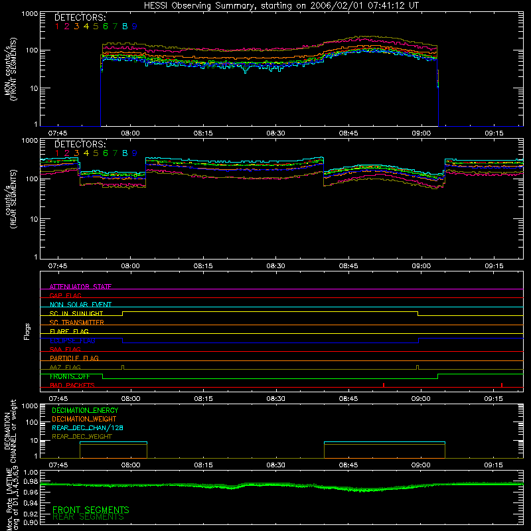Click FRONT SEGMENTS label in livetime plot
Image resolution: width=531 pixels, height=531 pixels.
tap(91, 510)
